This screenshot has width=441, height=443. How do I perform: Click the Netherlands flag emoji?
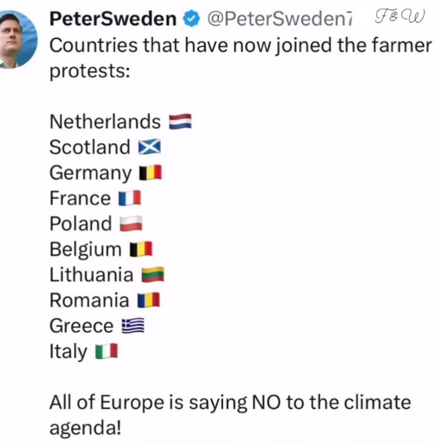point(180,121)
